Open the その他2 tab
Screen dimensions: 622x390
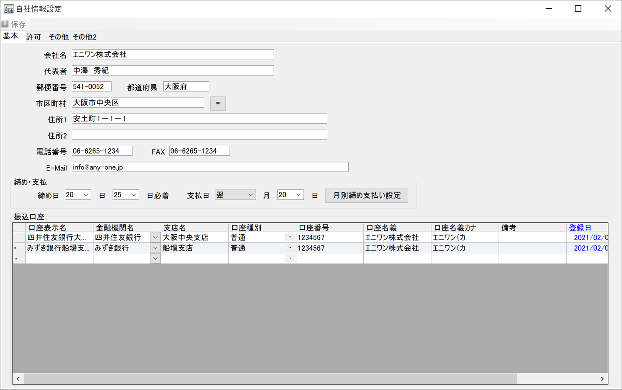pyautogui.click(x=84, y=37)
